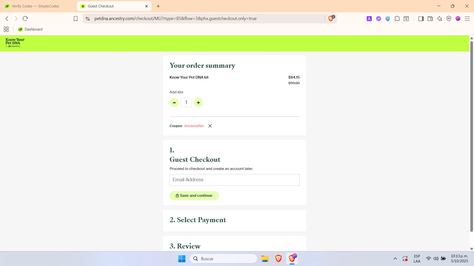Screen dimensions: 474x266
Task: Open the taskbar clock and date
Action: coord(459,259)
